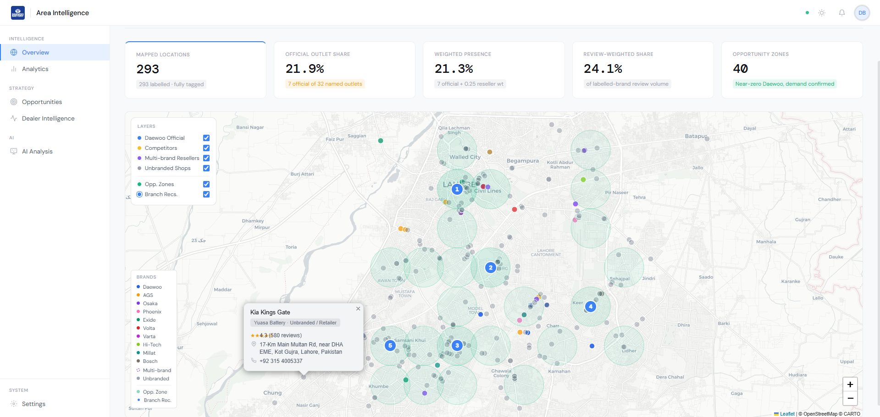Click the Overview globe icon
Viewport: 880px width, 417px height.
click(x=14, y=52)
